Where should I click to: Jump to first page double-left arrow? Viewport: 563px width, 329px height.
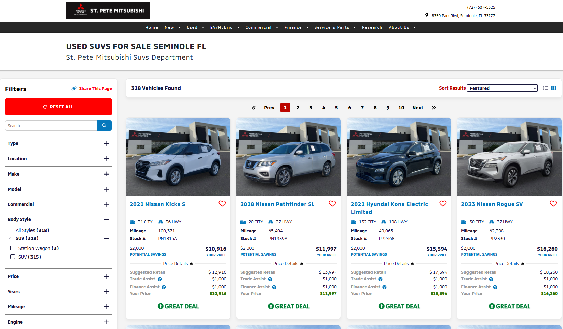254,108
